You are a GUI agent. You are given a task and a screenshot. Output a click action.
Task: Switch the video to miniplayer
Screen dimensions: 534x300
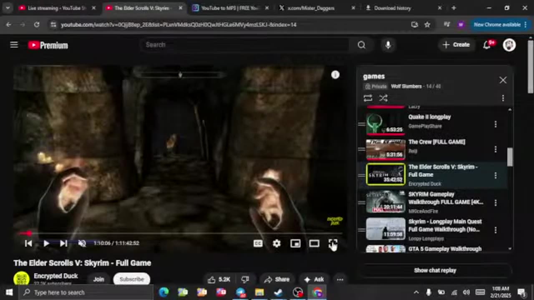[295, 243]
